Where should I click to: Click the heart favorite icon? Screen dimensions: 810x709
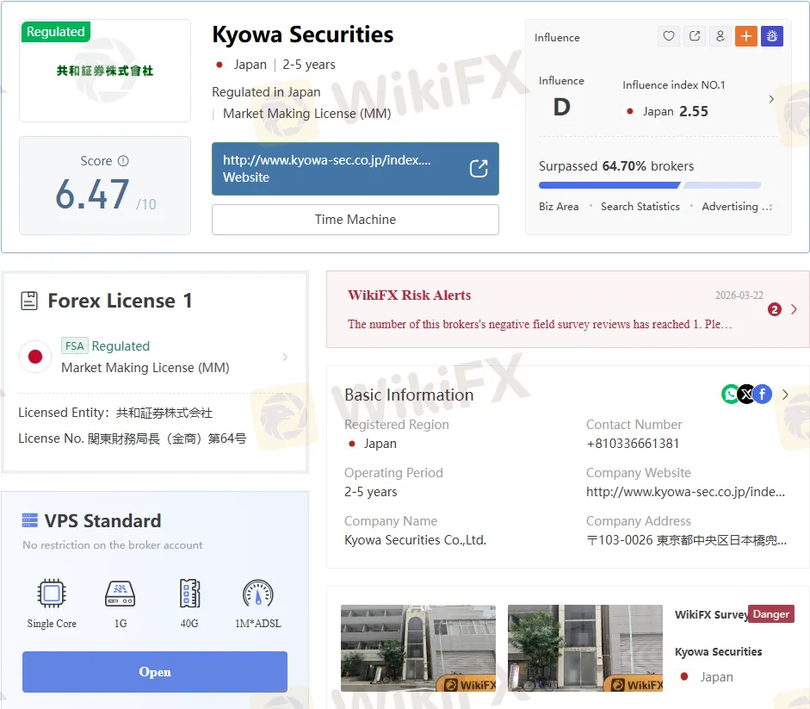(x=669, y=36)
